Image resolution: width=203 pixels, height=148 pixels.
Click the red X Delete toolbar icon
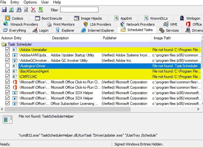[33, 10]
